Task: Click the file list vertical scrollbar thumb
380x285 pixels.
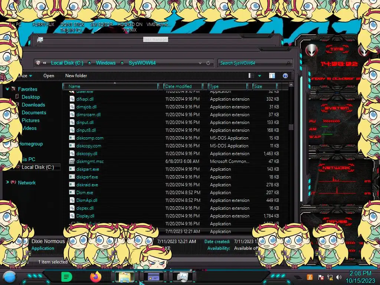Action: pyautogui.click(x=291, y=127)
